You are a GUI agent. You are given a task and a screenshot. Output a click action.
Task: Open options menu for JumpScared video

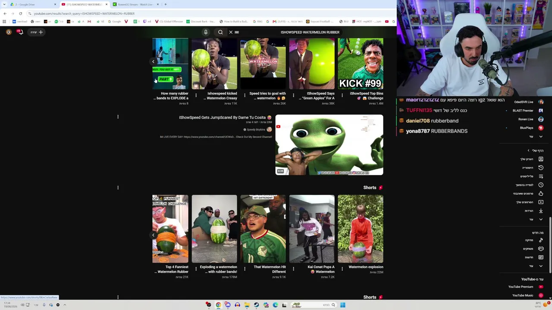[x=118, y=117]
